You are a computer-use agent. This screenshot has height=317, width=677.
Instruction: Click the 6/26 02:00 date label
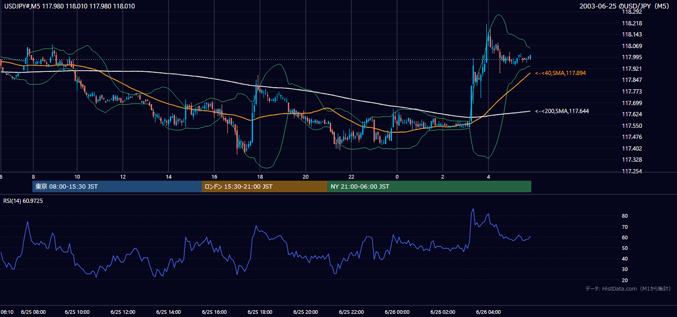[x=443, y=312]
